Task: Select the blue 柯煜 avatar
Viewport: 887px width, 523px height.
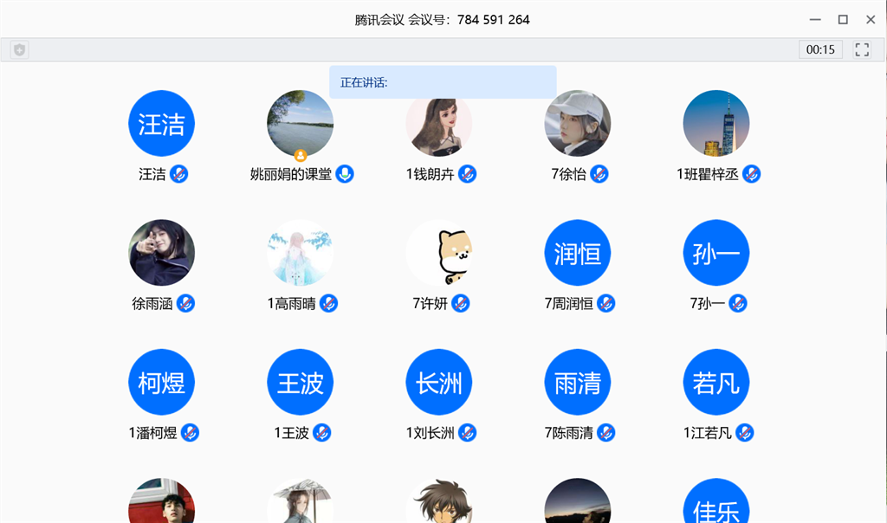Action: (162, 382)
